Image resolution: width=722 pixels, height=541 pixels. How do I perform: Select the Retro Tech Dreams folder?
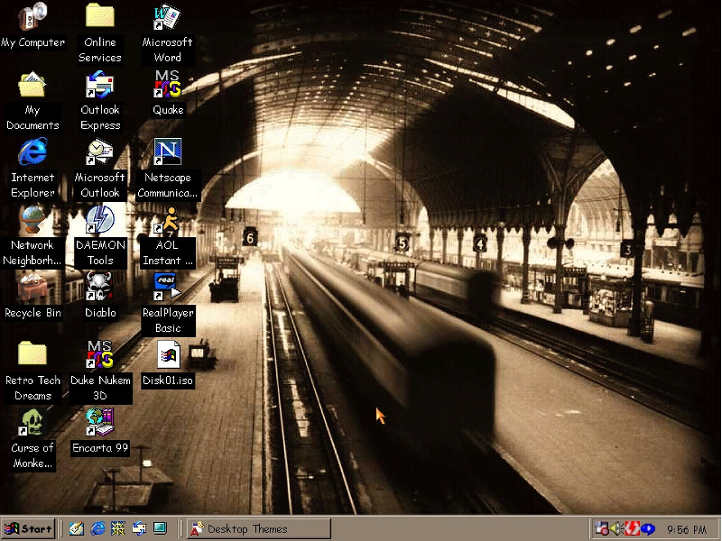click(32, 354)
